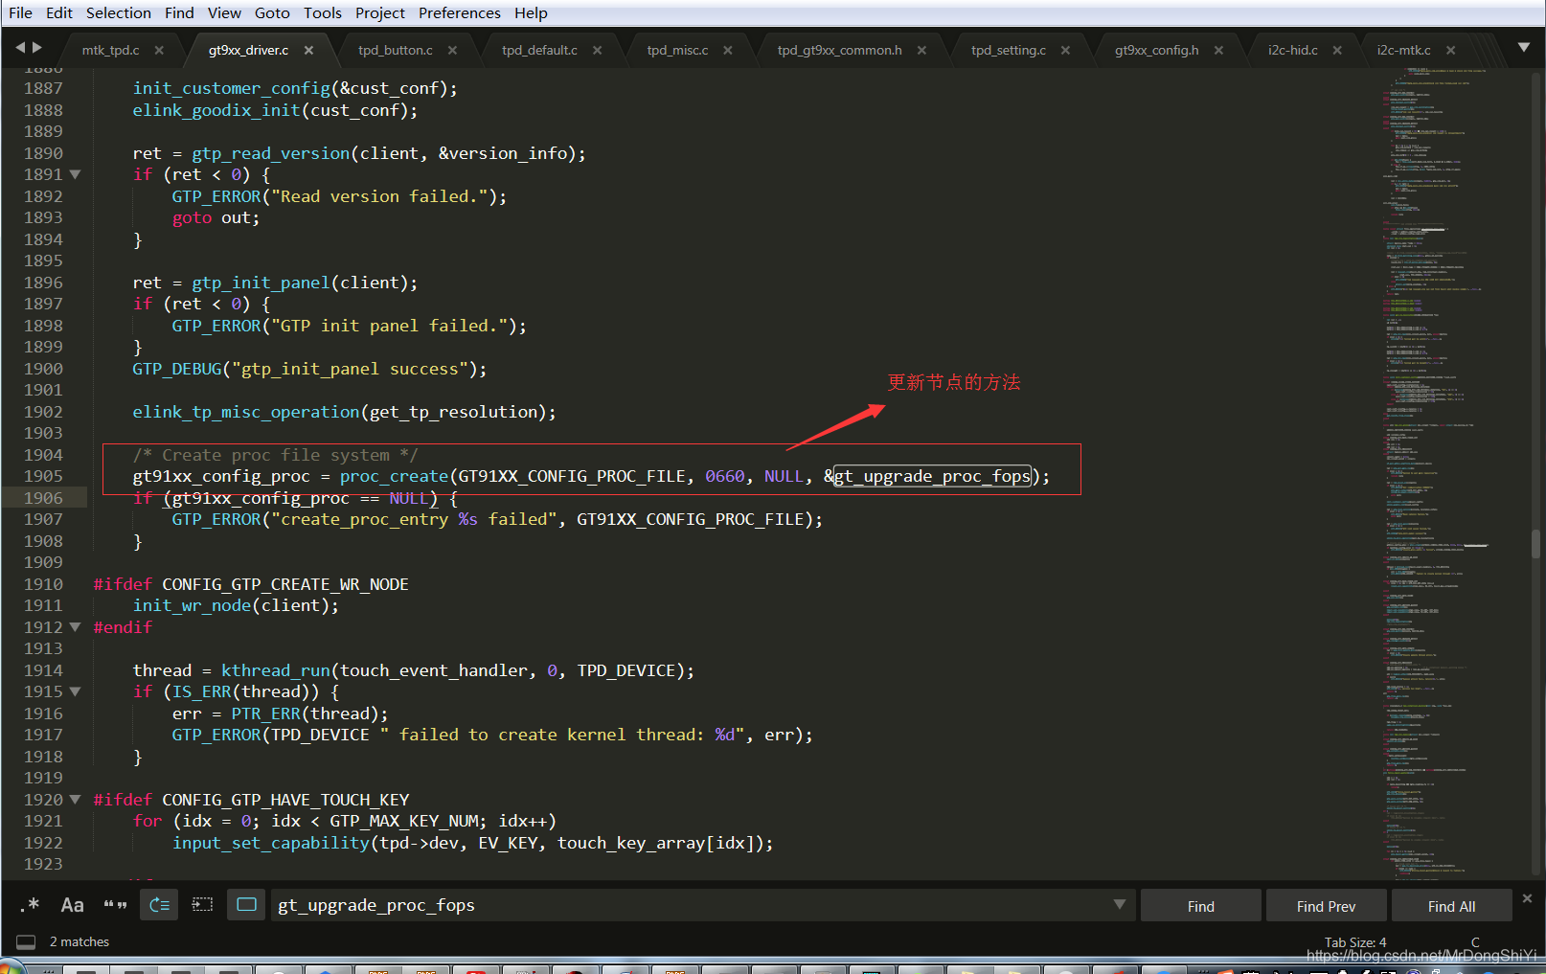Toggle case sensitive search (Aa)
This screenshot has height=974, width=1546.
pos(73,905)
